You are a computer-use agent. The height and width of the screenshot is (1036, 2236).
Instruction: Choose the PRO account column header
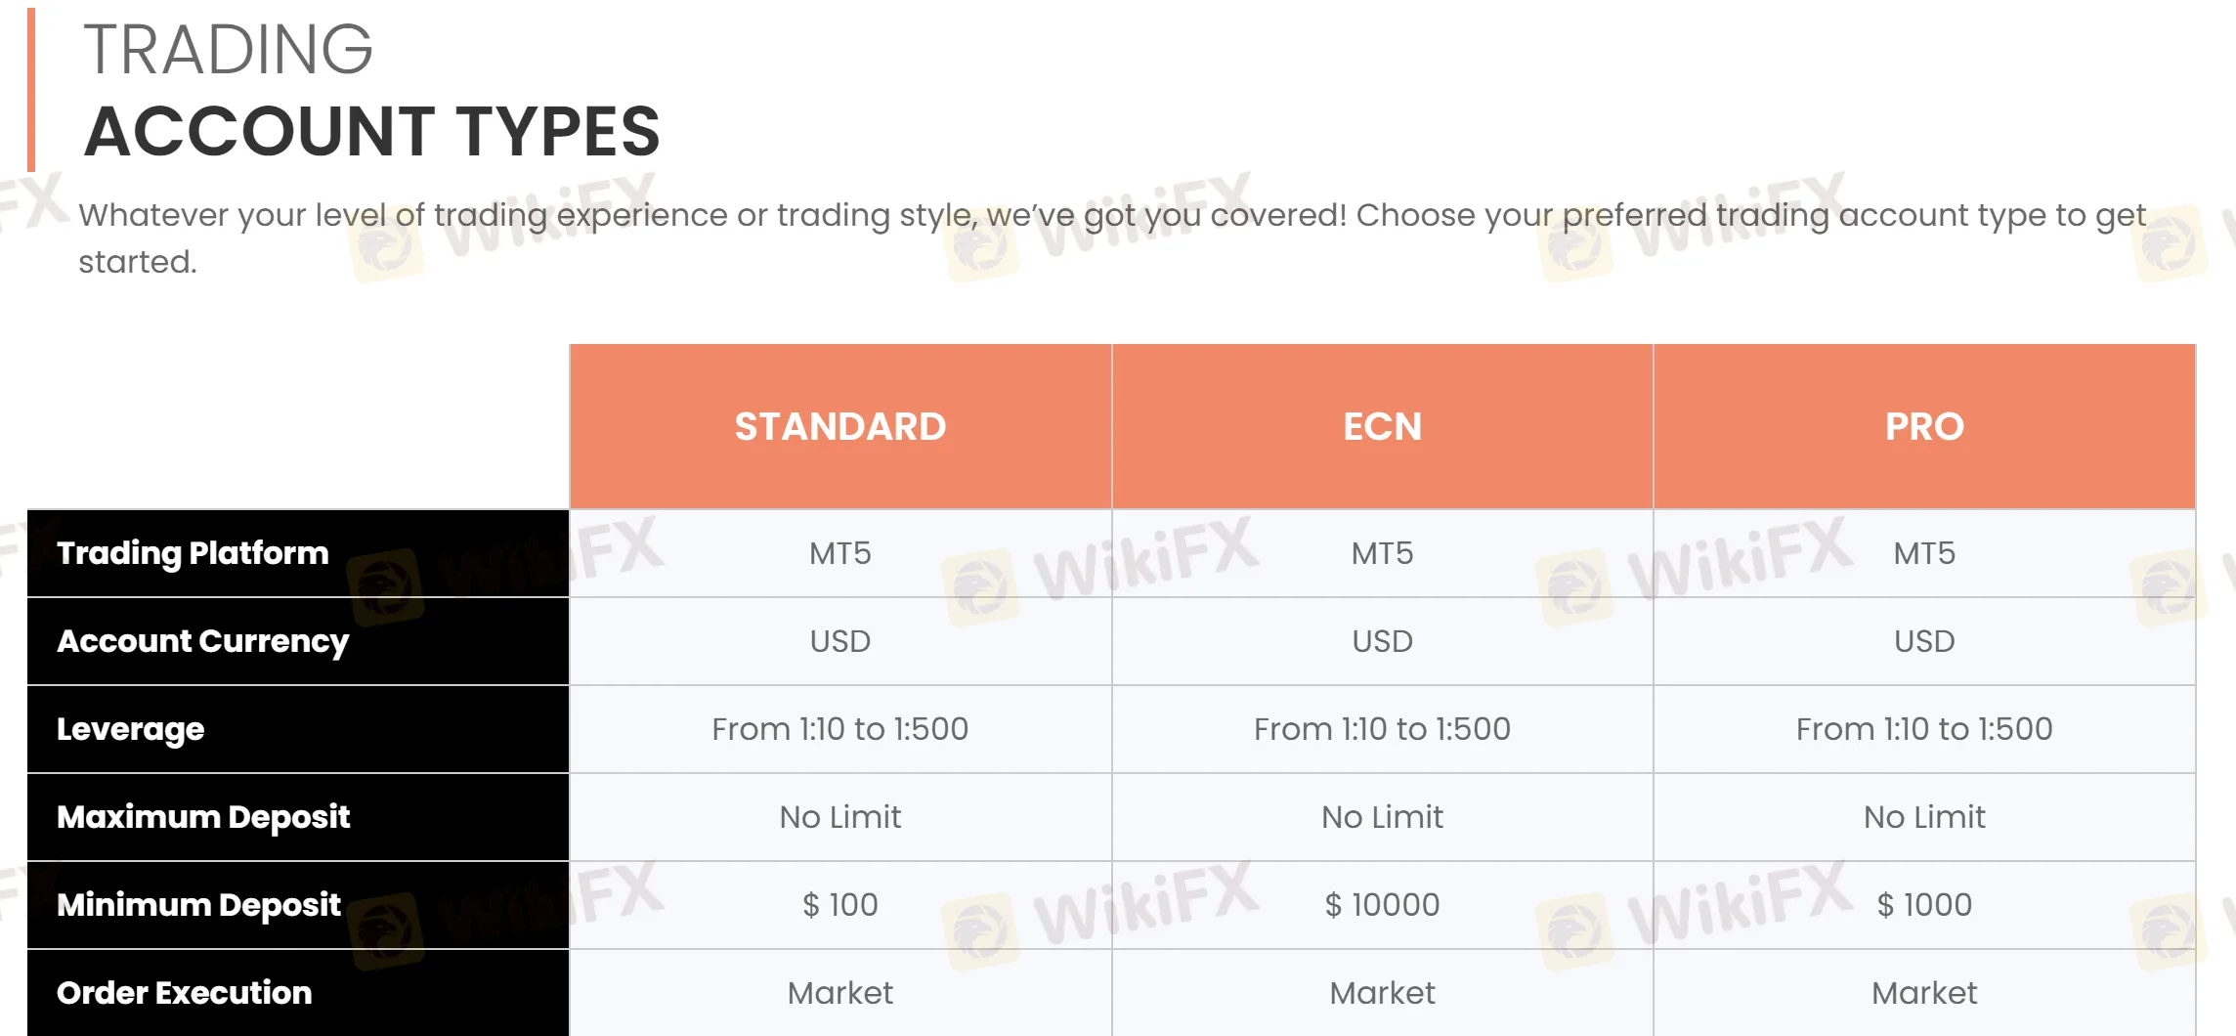coord(1924,426)
